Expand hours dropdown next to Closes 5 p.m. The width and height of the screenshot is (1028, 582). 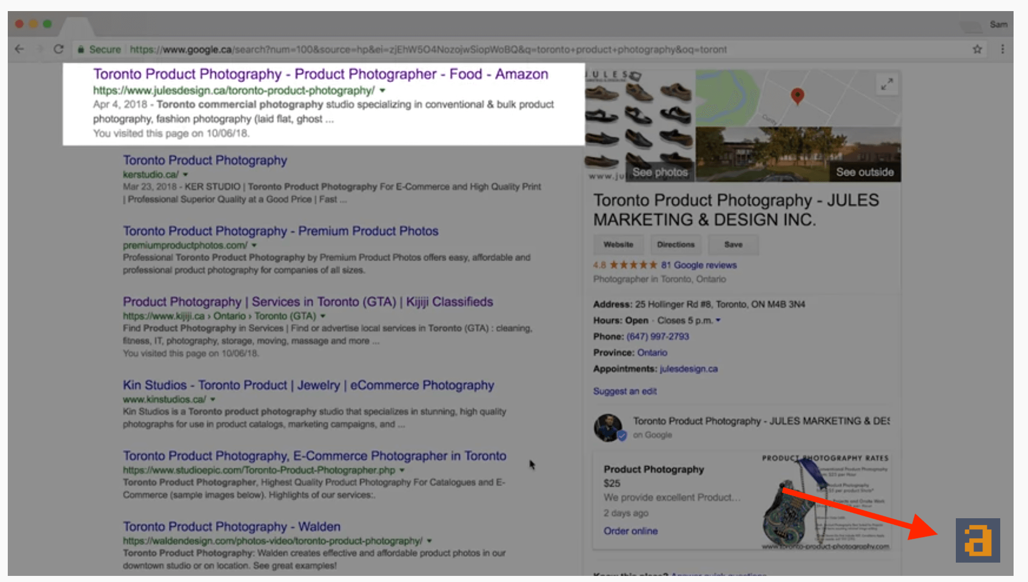click(718, 320)
